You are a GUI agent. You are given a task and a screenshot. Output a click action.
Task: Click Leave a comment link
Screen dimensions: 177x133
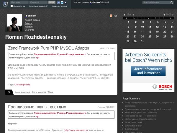click(23, 92)
